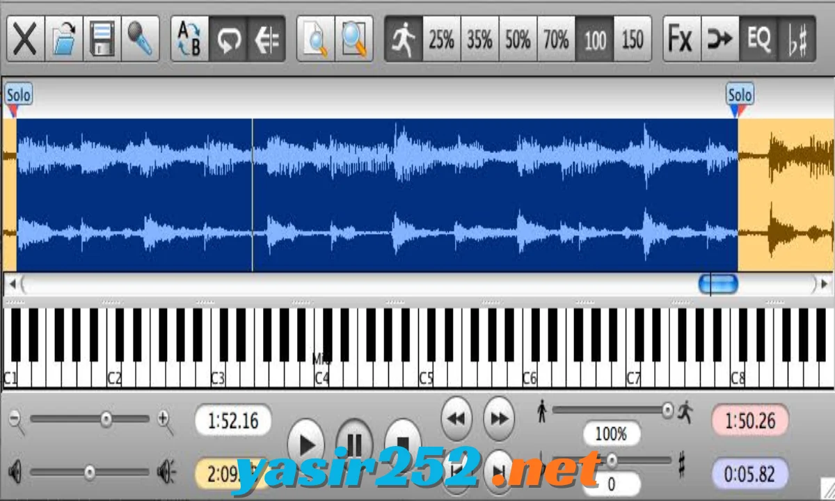Click the speed slider knob
835x501 pixels.
(668, 410)
